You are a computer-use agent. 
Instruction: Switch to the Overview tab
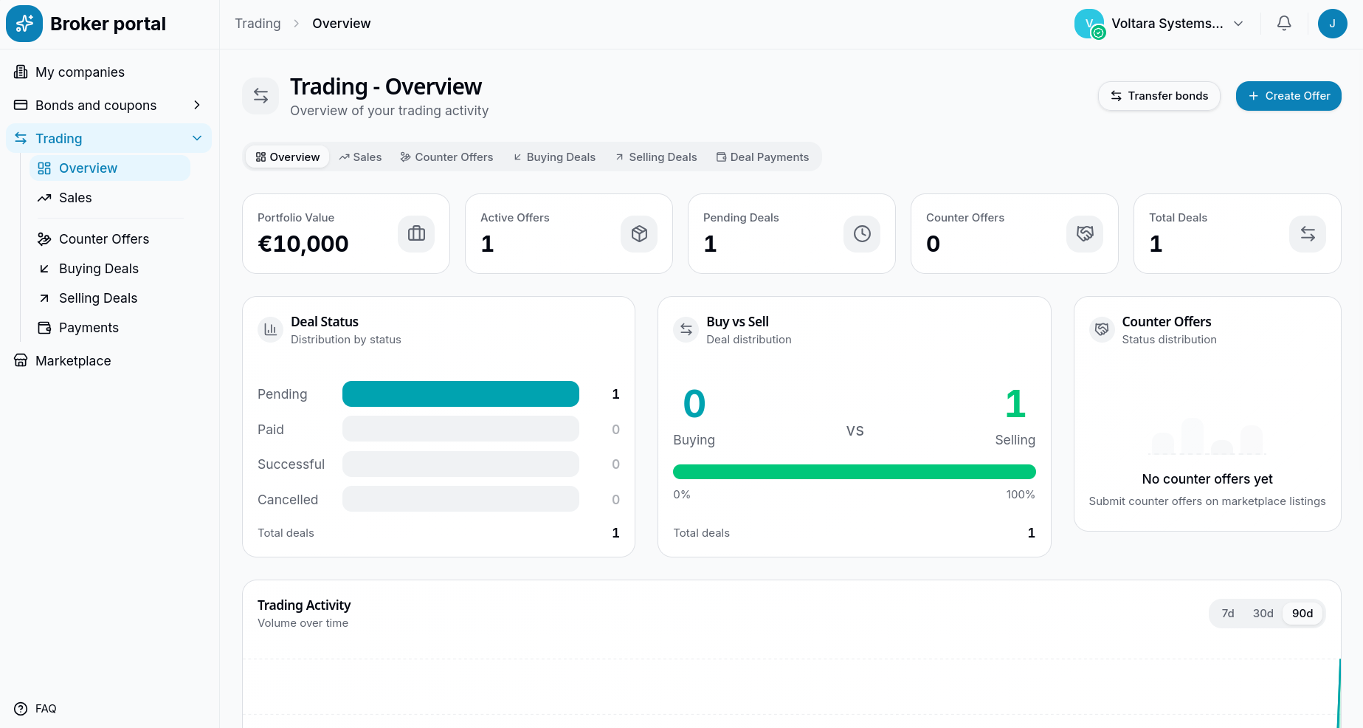[x=288, y=157]
